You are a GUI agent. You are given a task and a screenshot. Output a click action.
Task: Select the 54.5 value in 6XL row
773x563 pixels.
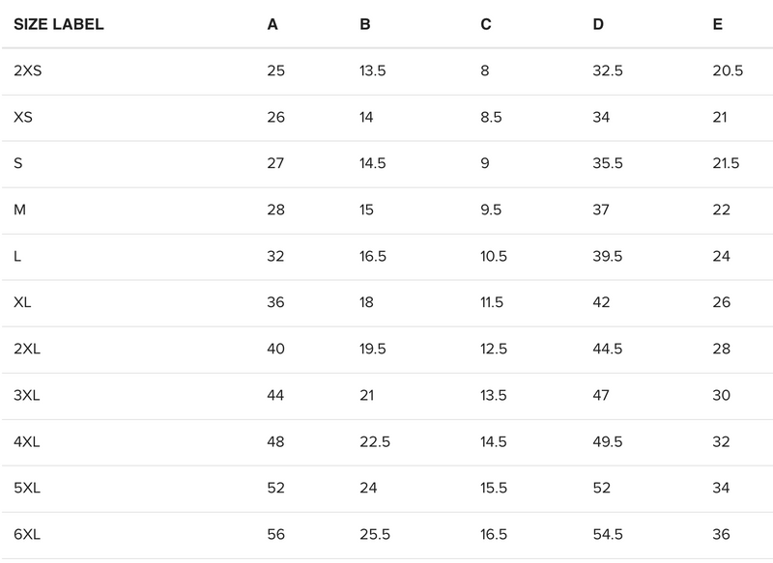pyautogui.click(x=608, y=535)
